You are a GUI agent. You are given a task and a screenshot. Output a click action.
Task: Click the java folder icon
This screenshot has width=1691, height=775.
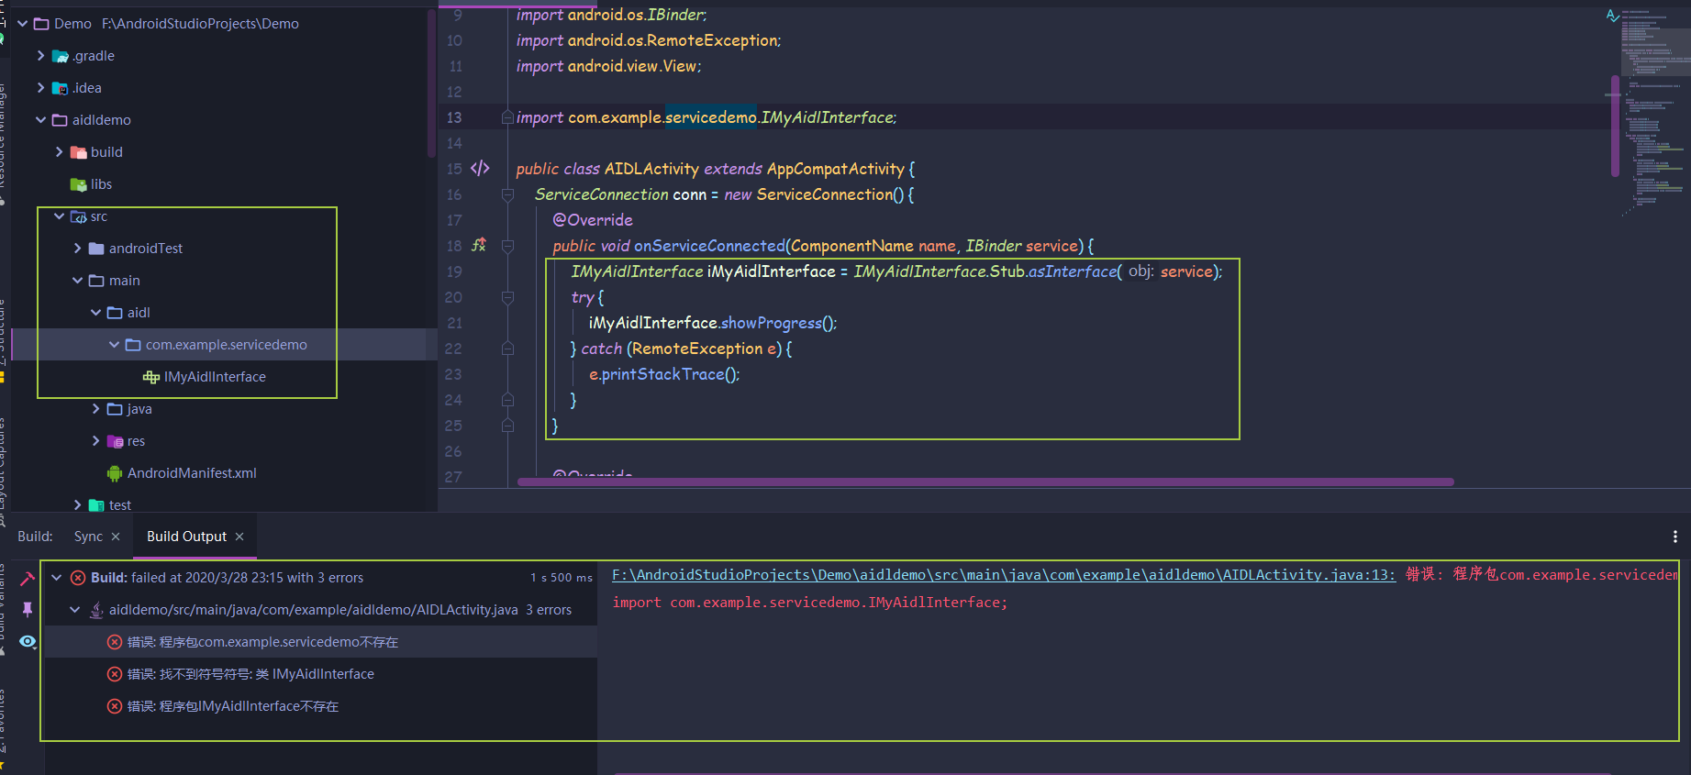pos(115,409)
